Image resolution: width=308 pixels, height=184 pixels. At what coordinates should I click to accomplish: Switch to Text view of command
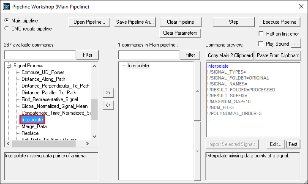pyautogui.click(x=292, y=144)
